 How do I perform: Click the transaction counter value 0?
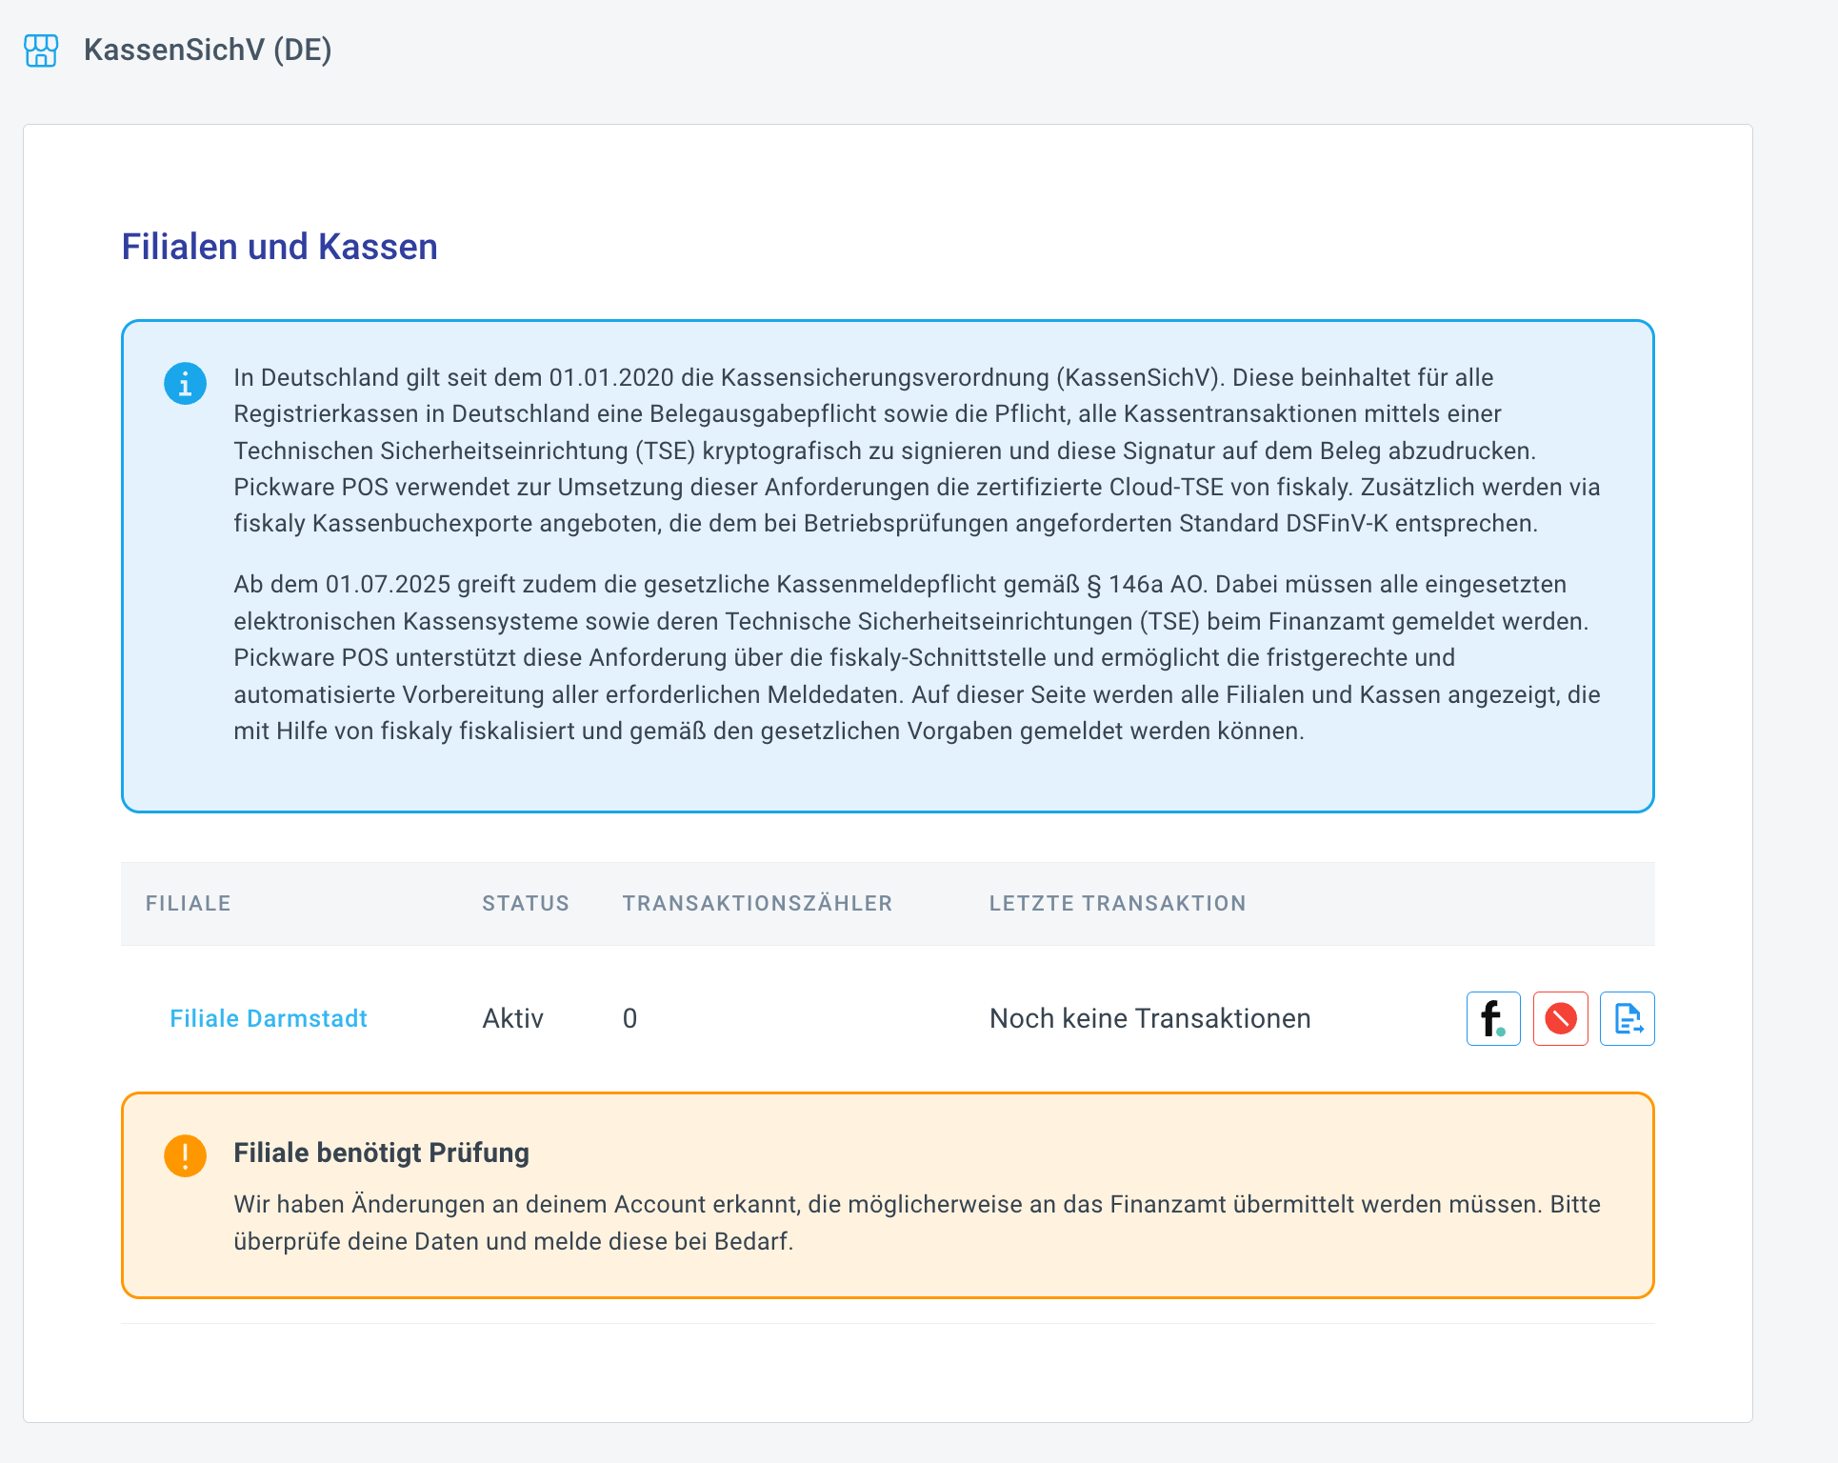pos(629,1018)
